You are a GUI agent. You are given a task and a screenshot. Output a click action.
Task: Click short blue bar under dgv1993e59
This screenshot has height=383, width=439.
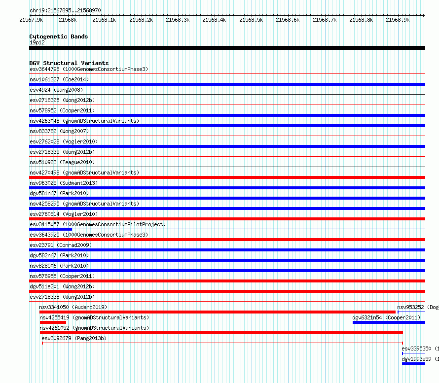[413, 364]
